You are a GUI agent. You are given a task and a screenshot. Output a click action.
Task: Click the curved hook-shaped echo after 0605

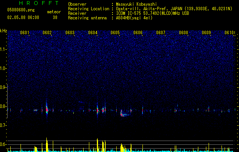[124, 114]
